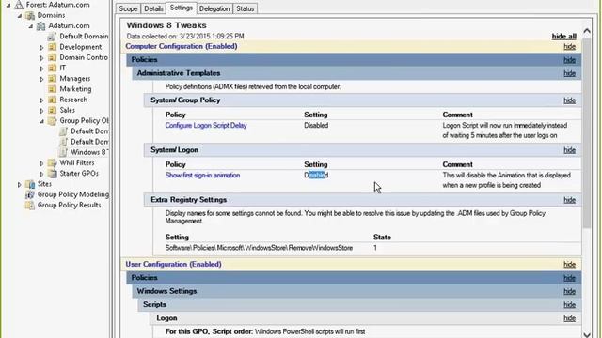Hide the System/Logon section
Screen dimensions: 602x338
pos(569,150)
